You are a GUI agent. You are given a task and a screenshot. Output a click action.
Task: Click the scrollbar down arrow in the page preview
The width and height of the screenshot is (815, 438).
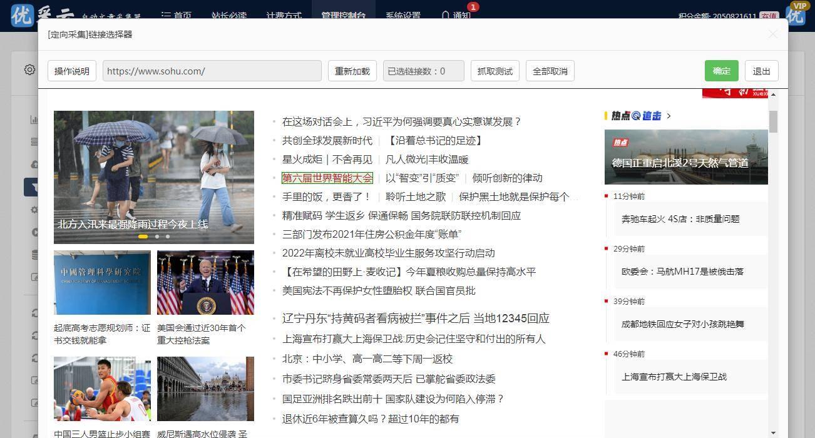(774, 433)
